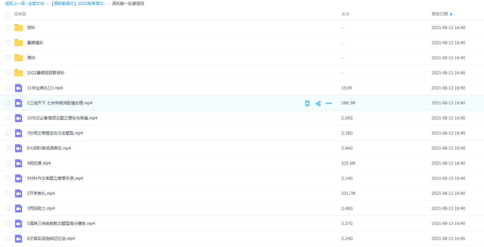Open file 6文言实词连锁记忆法.mp4
484x247 pixels.
click(x=51, y=239)
